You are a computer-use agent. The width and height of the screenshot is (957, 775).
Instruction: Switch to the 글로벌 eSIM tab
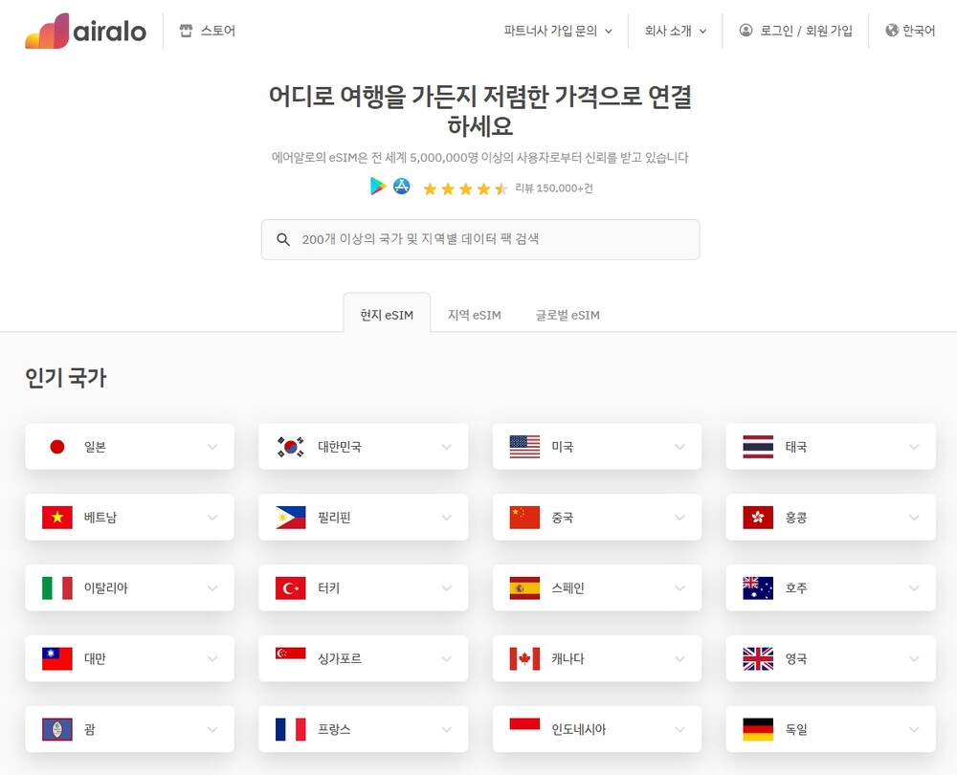click(568, 315)
